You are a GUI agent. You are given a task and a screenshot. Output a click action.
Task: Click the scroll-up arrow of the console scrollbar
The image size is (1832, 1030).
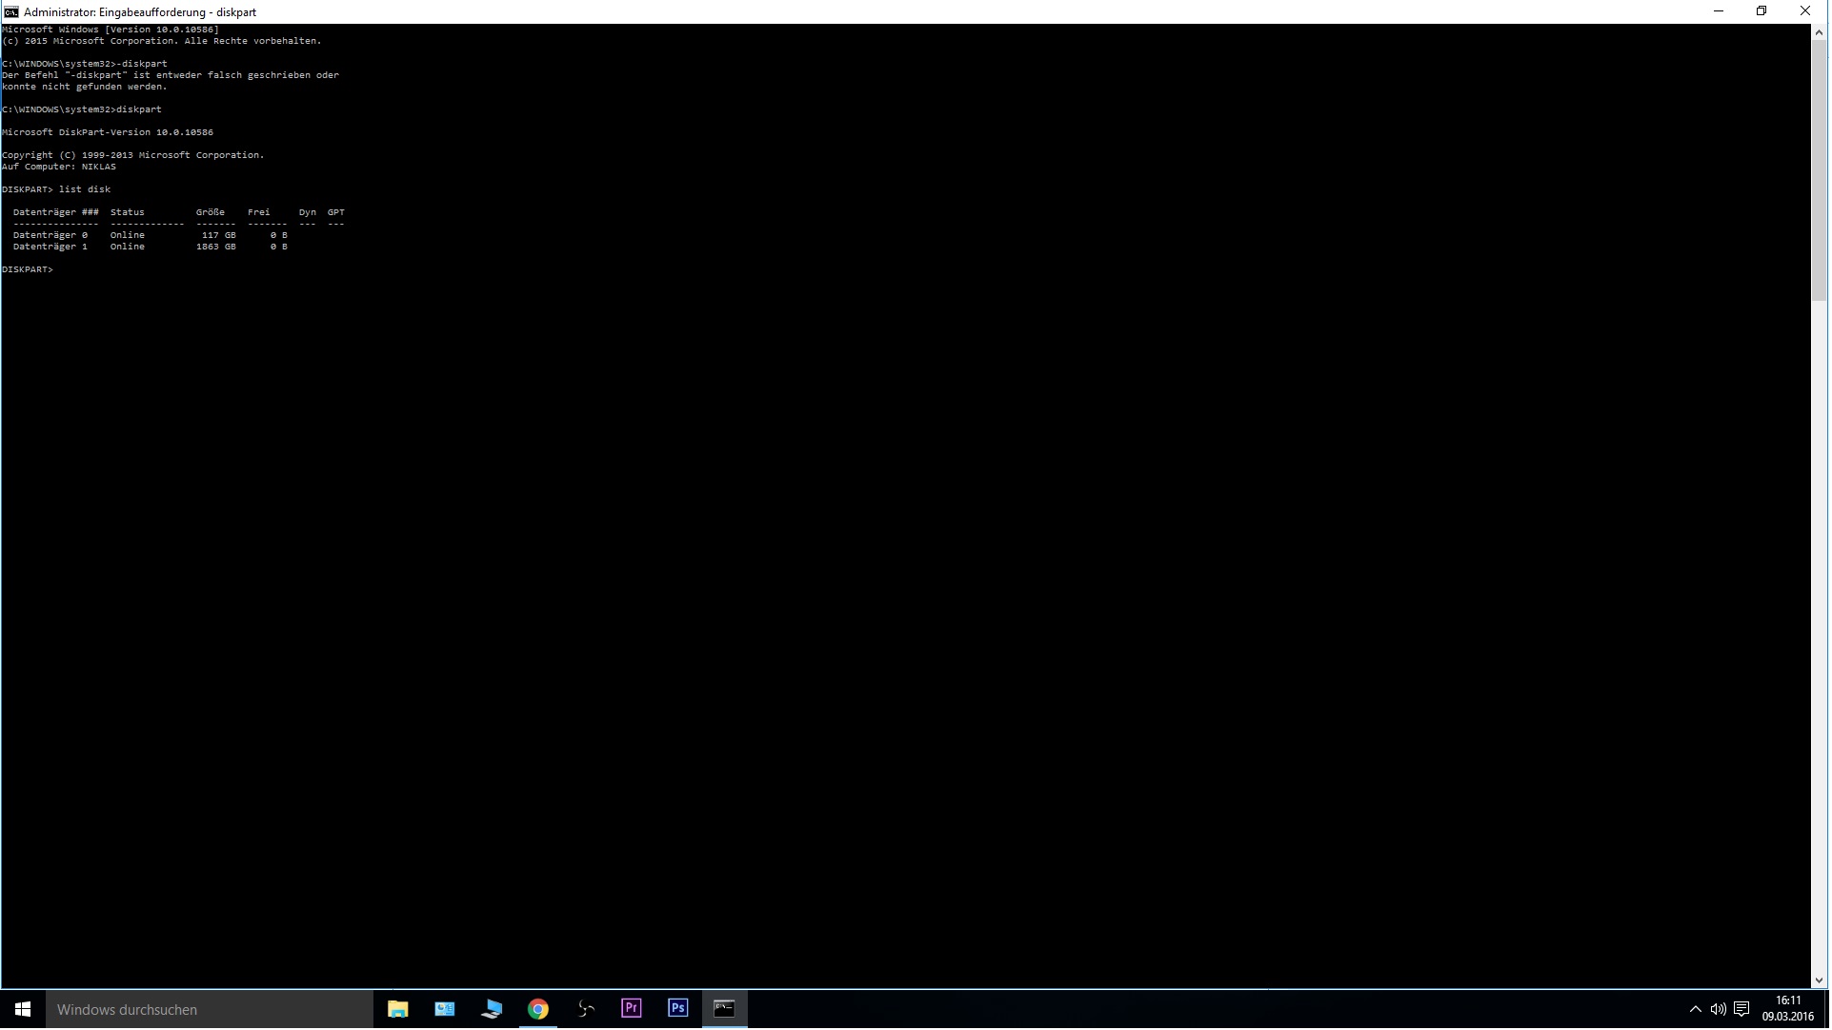pyautogui.click(x=1820, y=32)
